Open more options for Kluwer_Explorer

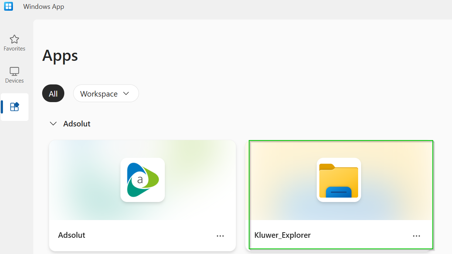[417, 236]
